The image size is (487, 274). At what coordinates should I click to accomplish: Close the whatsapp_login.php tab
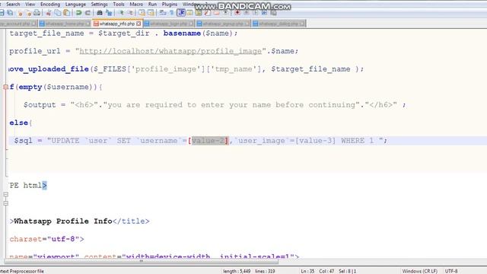pyautogui.click(x=191, y=24)
